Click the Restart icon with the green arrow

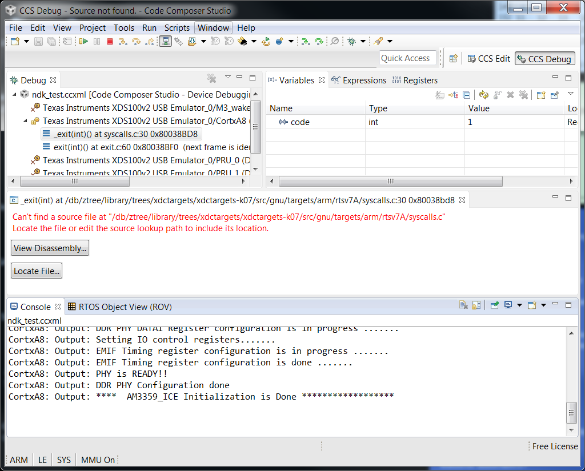[x=266, y=41]
